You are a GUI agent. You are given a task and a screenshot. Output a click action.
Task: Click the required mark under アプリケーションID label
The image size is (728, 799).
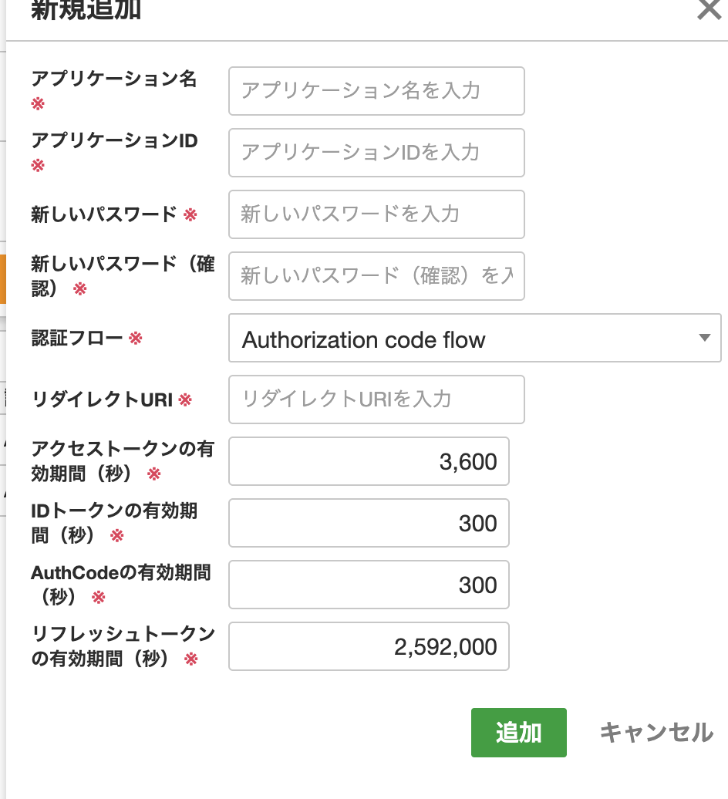click(38, 165)
